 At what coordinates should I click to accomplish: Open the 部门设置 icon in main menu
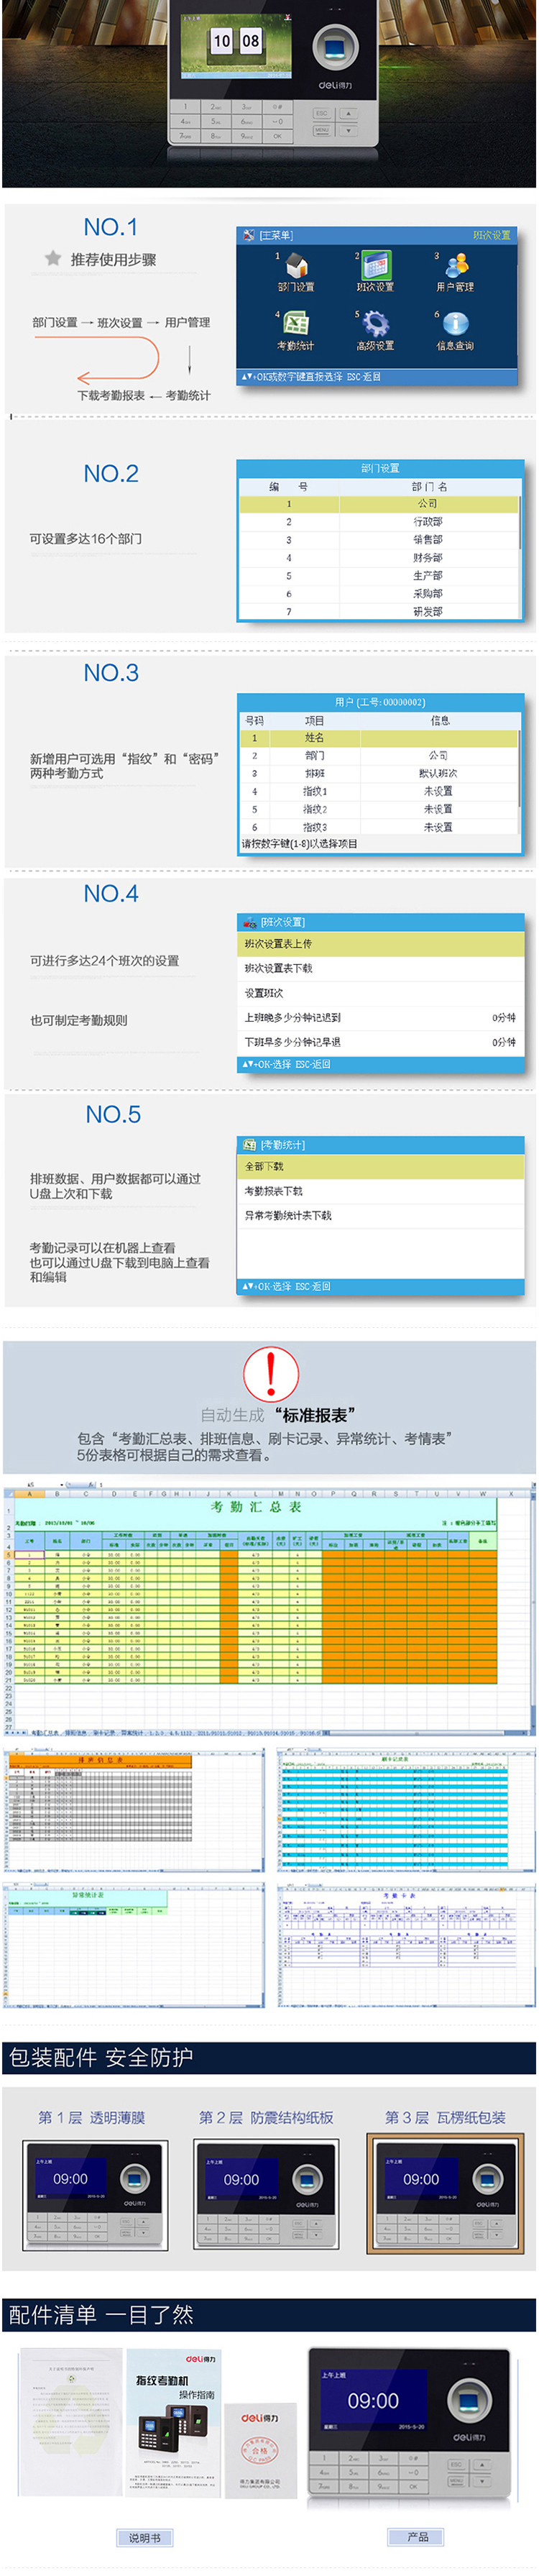pos(296,266)
